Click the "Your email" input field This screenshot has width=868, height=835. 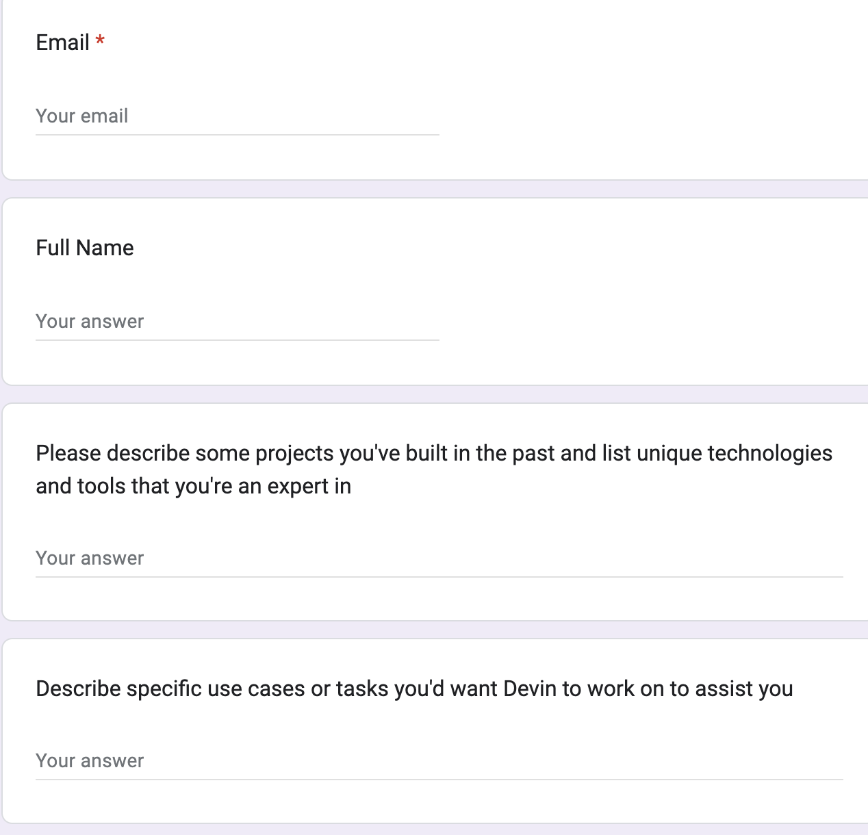(x=237, y=116)
